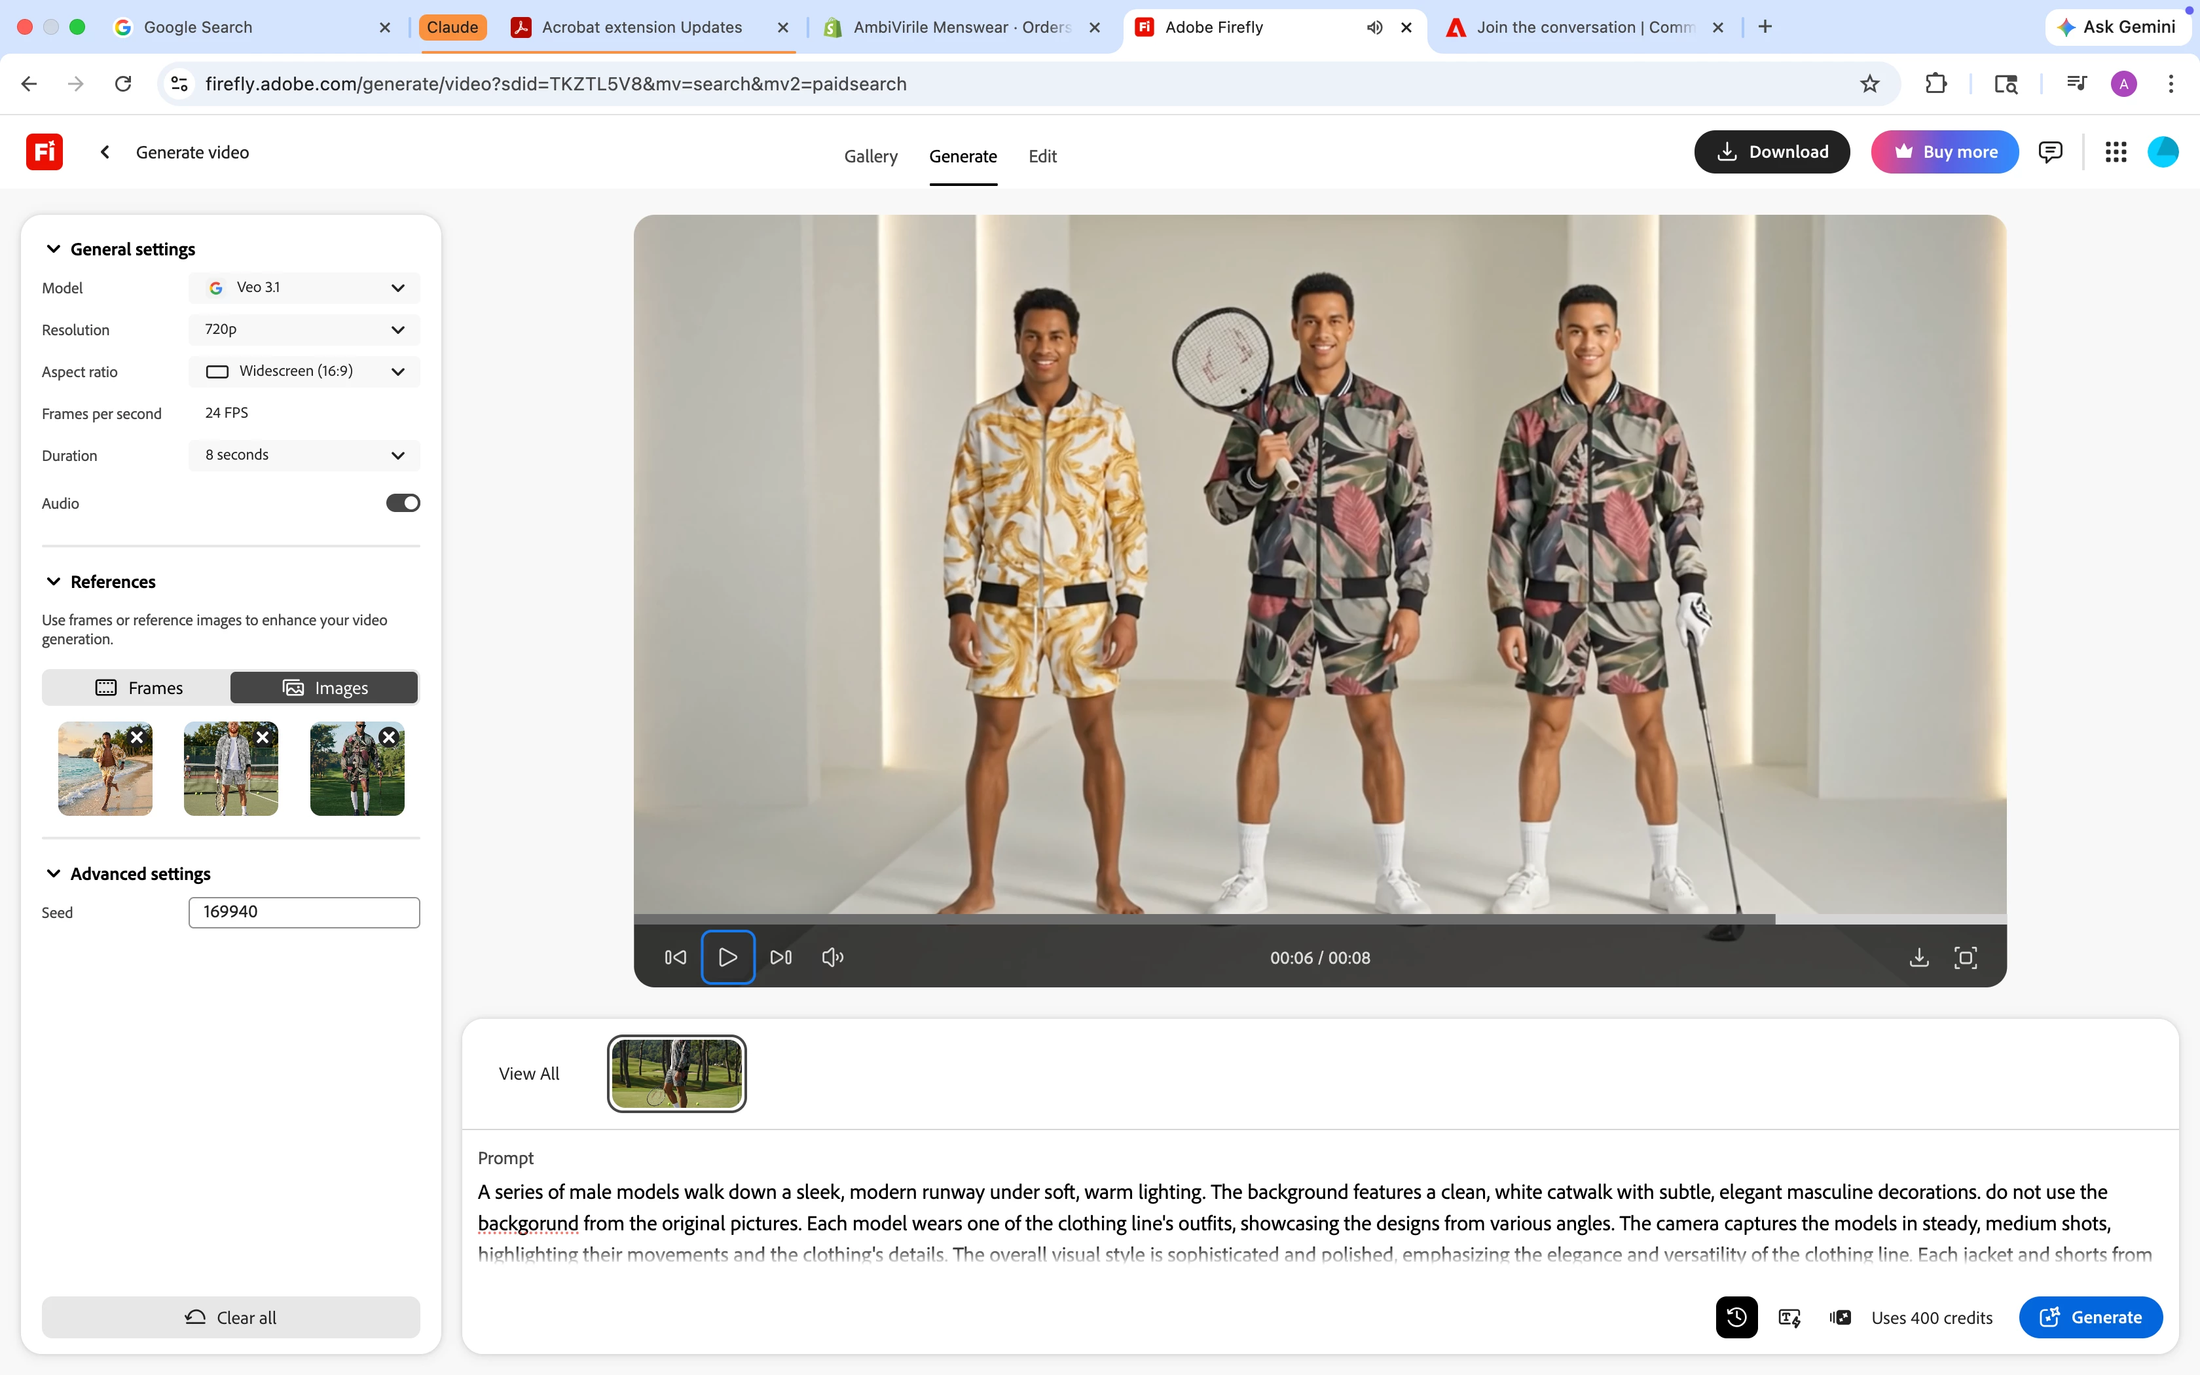Skip to the next frame
Screen dimensions: 2200x1375
[781, 957]
